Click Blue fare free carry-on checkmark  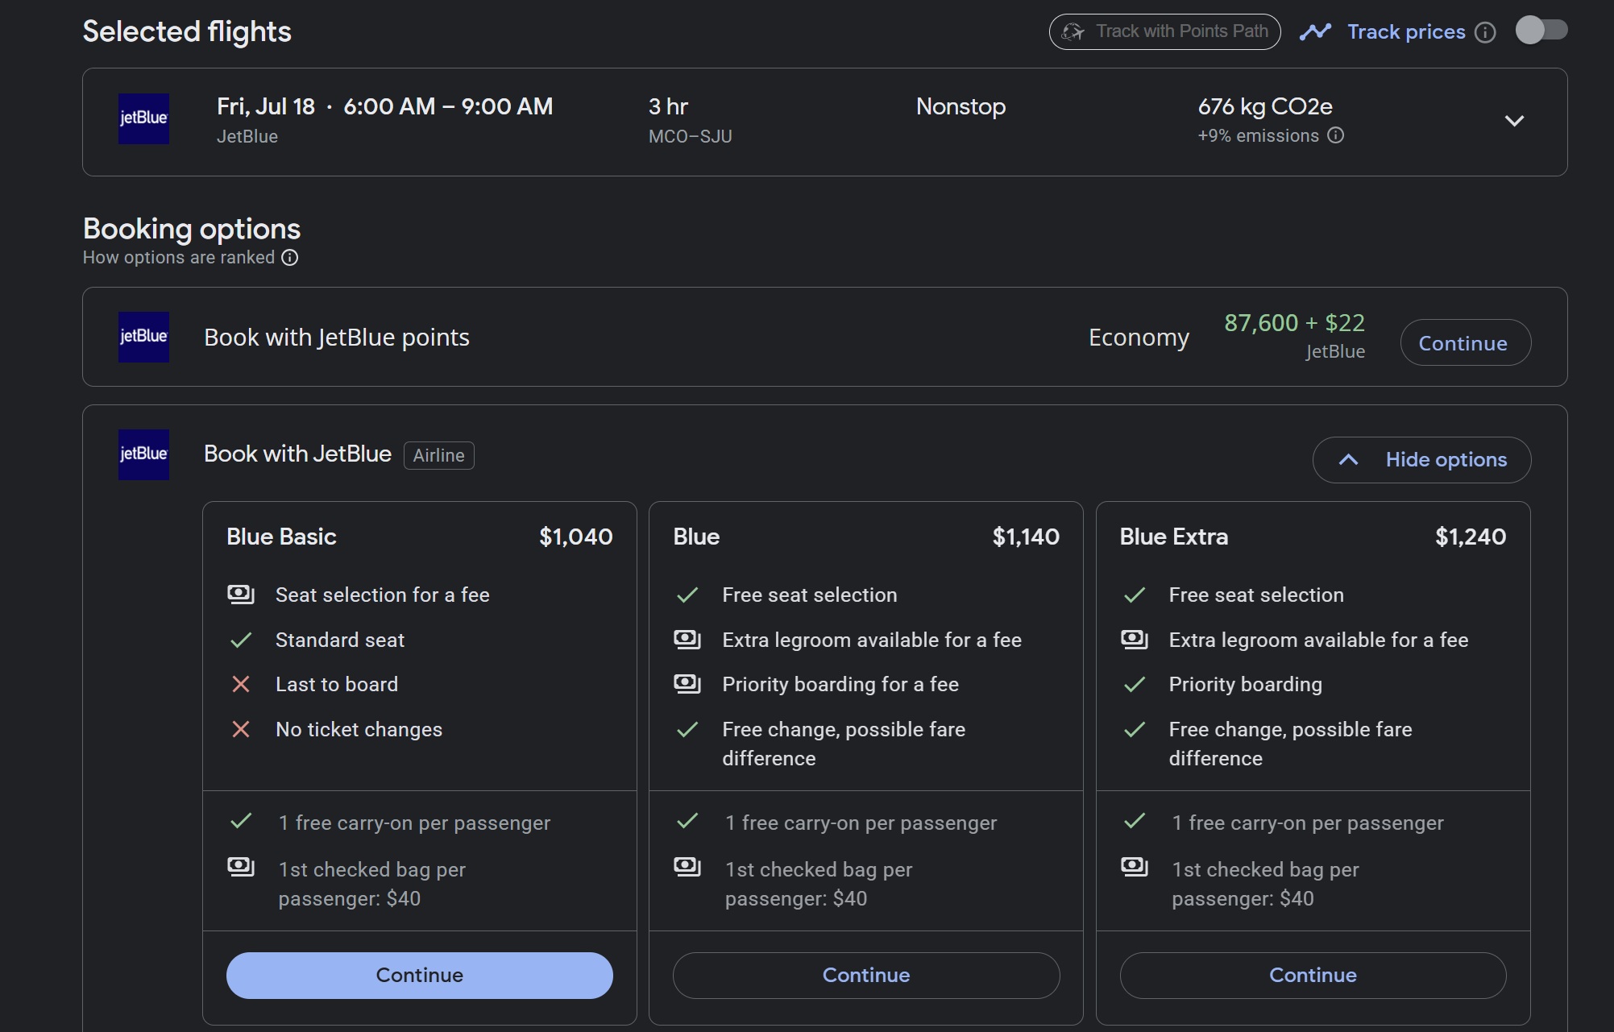point(687,822)
